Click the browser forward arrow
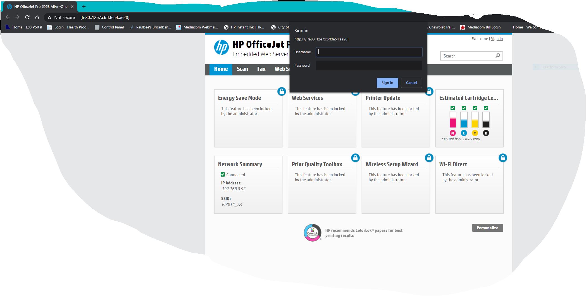This screenshot has height=296, width=586. (17, 17)
